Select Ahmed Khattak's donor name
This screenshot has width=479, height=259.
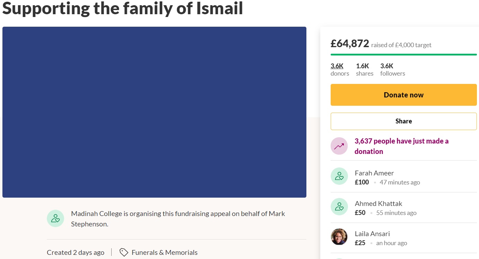click(378, 204)
